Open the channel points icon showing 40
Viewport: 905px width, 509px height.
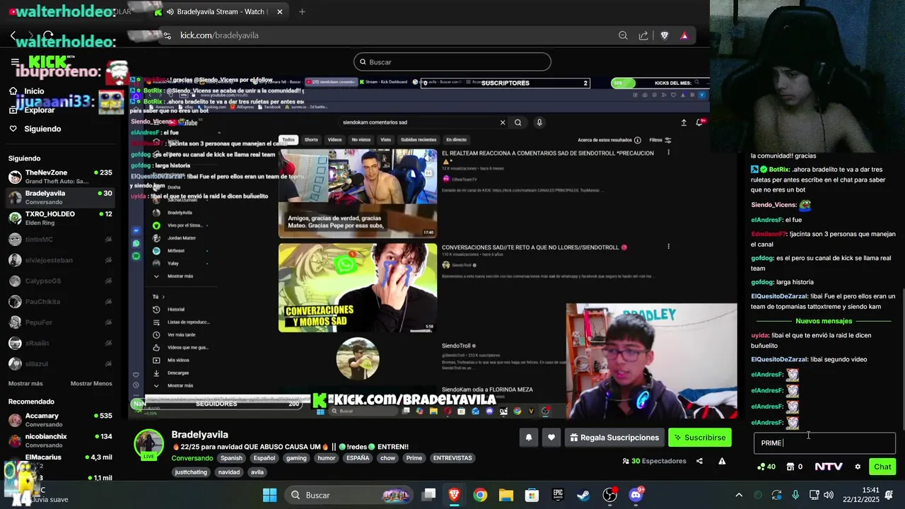tap(766, 467)
